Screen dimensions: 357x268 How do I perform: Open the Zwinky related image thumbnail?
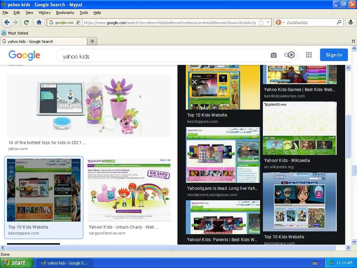click(x=299, y=202)
